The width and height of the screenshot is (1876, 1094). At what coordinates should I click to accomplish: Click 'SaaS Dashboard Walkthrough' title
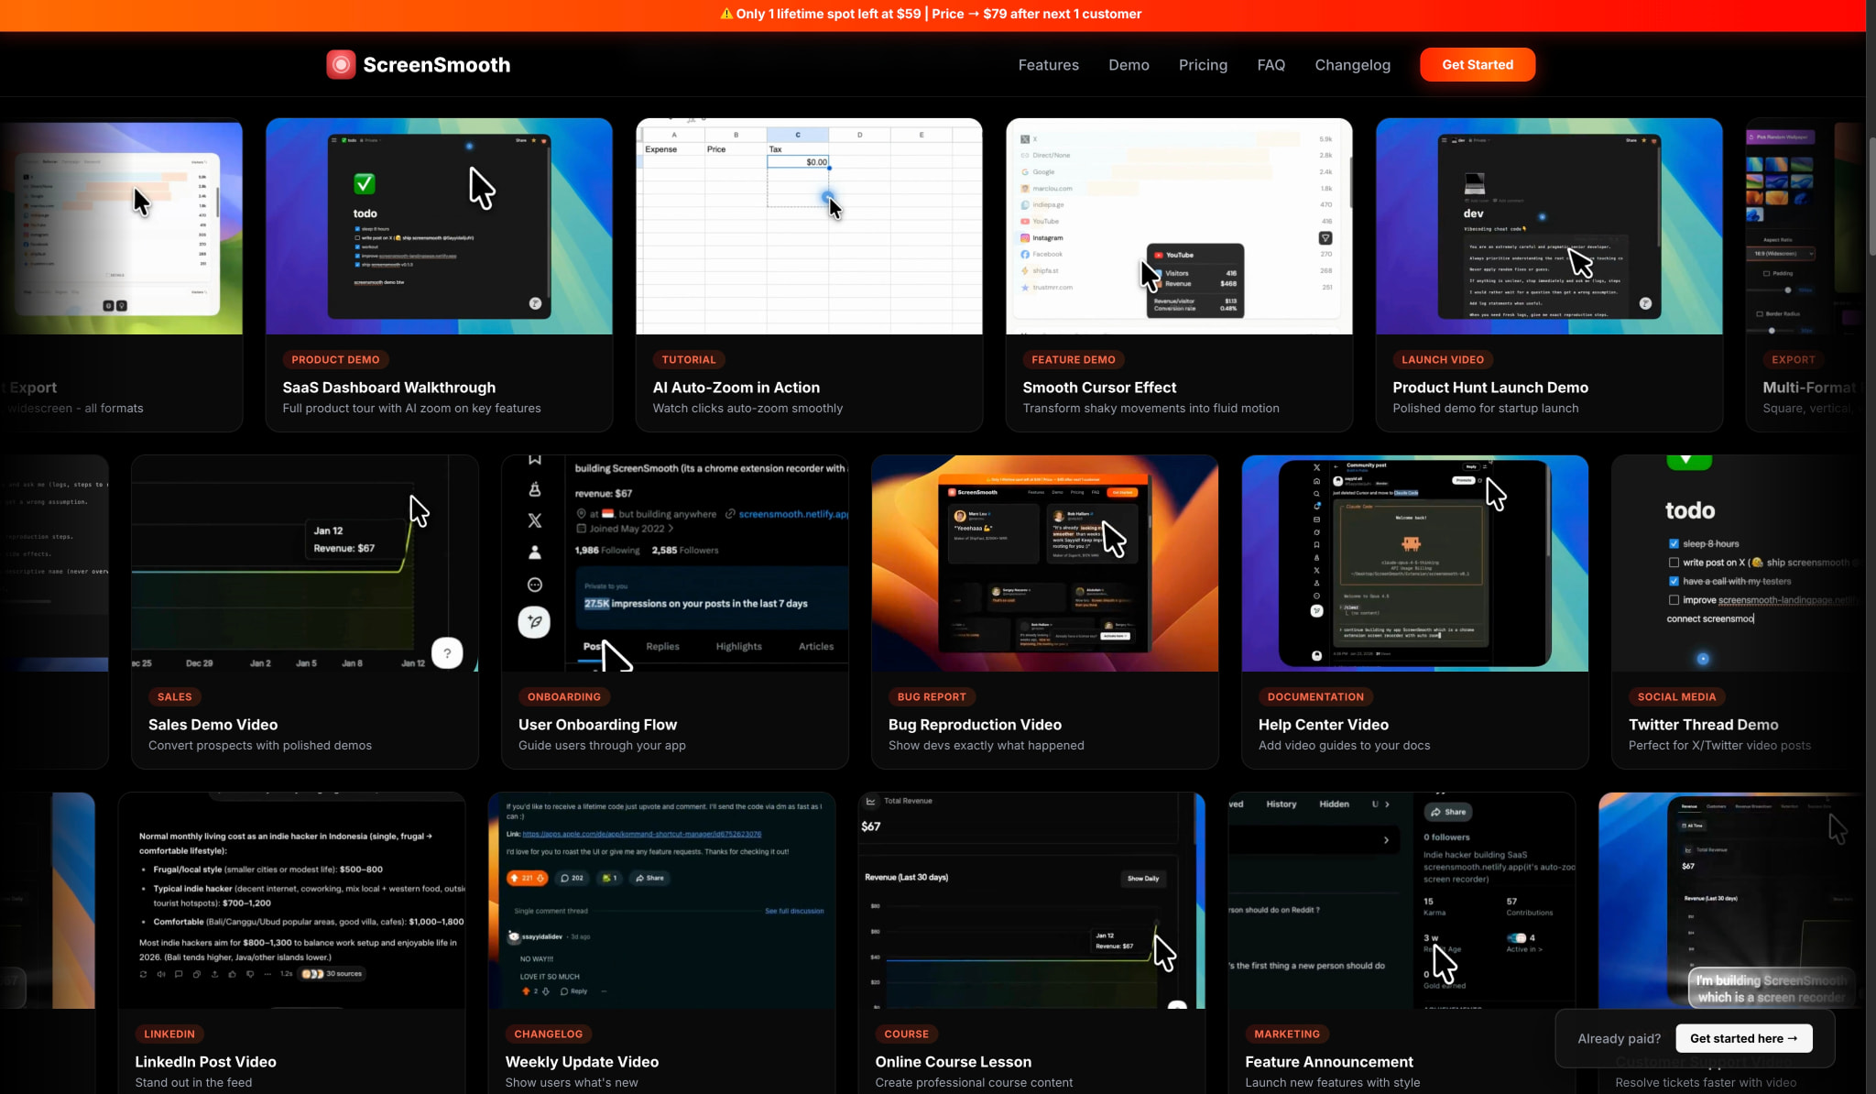389,388
